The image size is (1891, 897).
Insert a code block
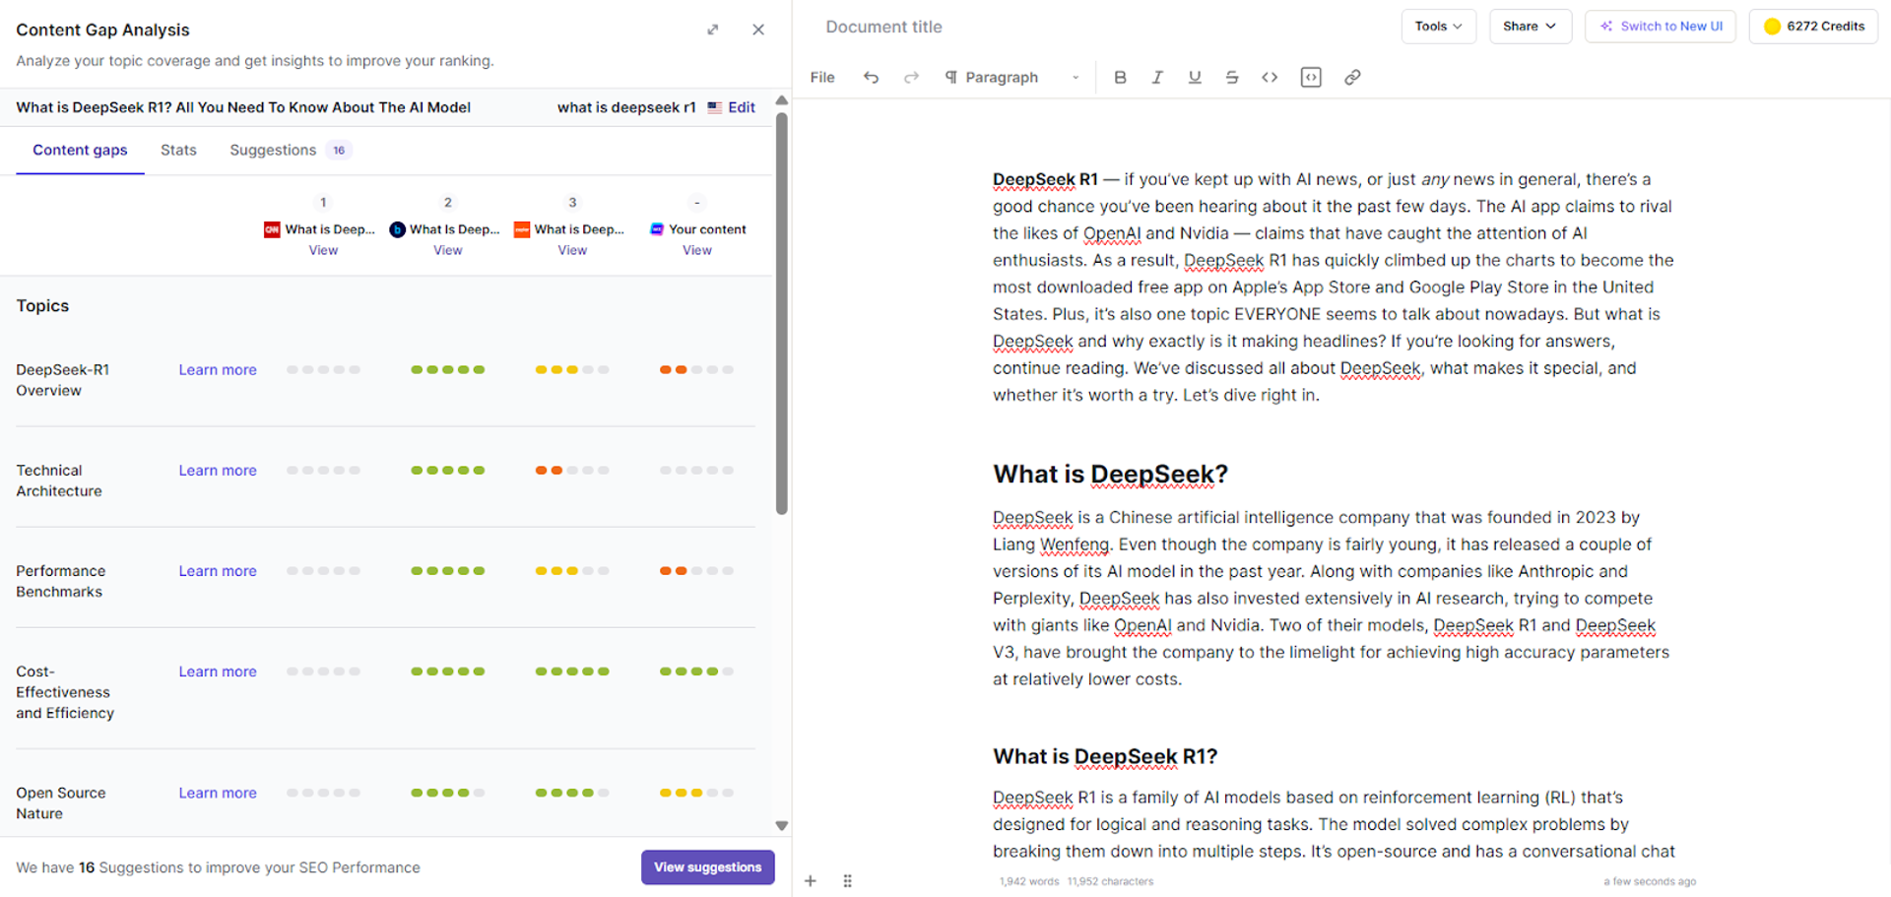click(x=1311, y=77)
